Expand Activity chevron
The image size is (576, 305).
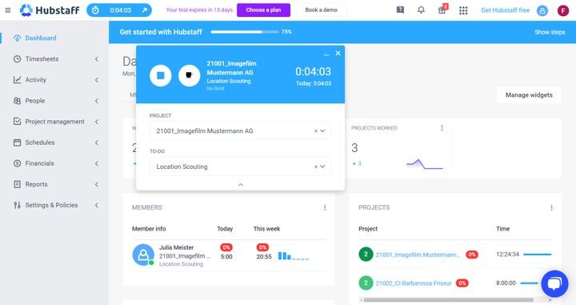[96, 80]
